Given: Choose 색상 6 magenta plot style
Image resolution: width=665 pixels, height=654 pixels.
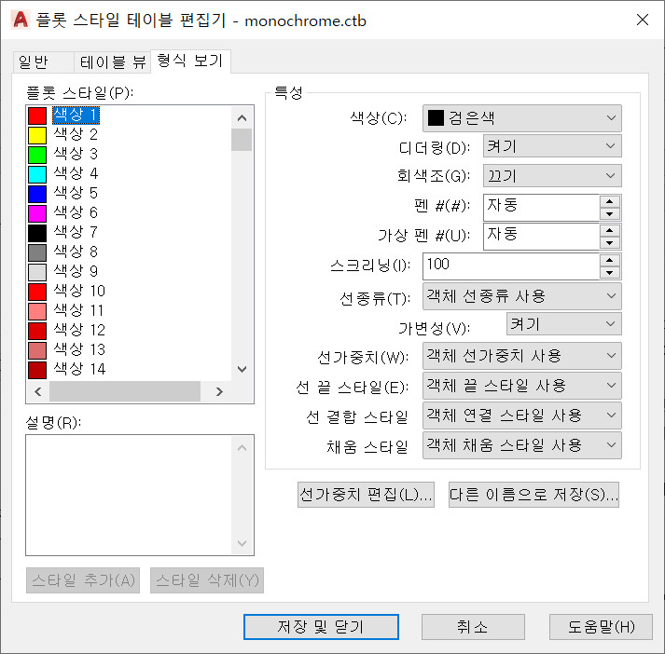Looking at the screenshot, I should tap(76, 212).
